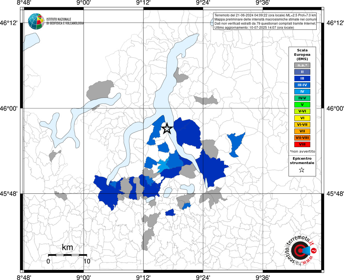This screenshot has height=280, width=344.
Task: Click the km scale bar
Action: pos(67,255)
